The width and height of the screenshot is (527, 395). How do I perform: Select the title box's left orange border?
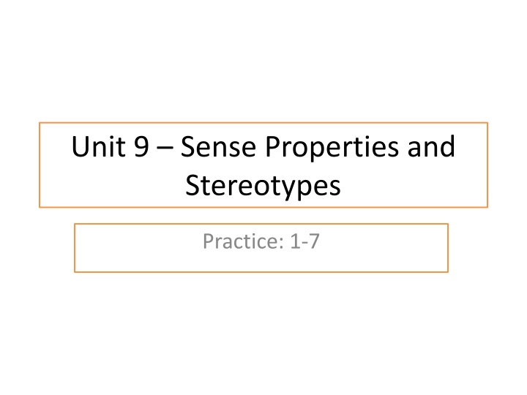click(40, 165)
